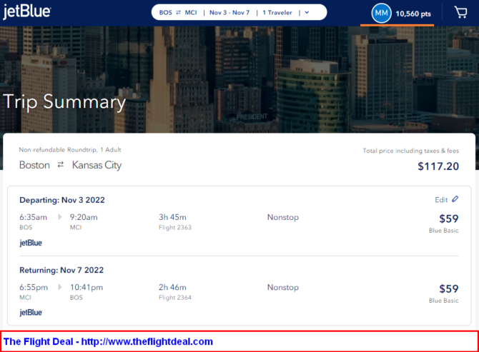Click the Returning: Nov 7 2022 heading
The width and height of the screenshot is (479, 352).
click(61, 271)
